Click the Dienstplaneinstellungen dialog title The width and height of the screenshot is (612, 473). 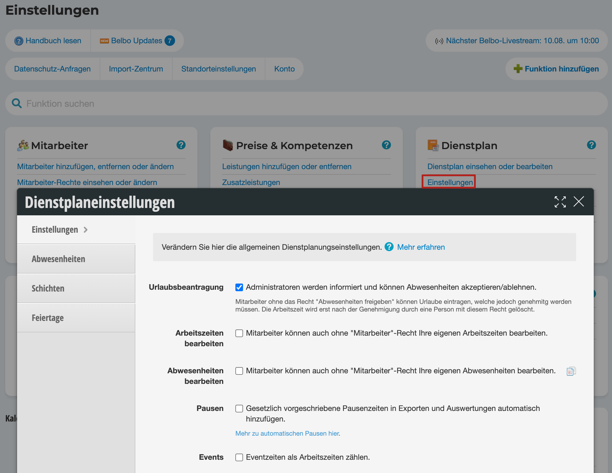pos(100,202)
